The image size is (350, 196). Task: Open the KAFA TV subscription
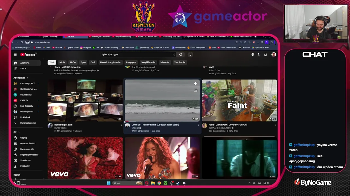[26, 100]
